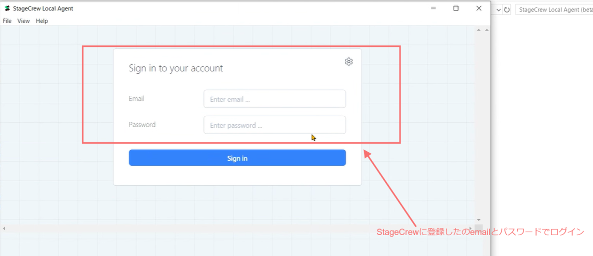Maximize the StageCrew Local Agent window
Viewport: 593px width, 256px height.
click(x=456, y=8)
